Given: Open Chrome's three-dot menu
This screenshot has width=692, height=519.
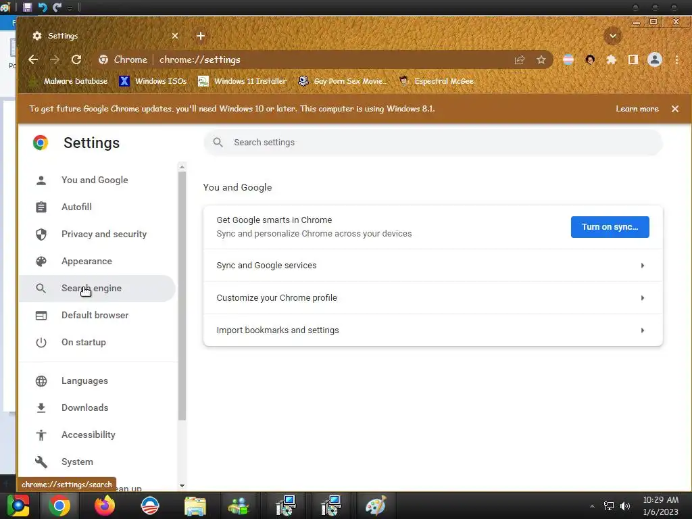Looking at the screenshot, I should [x=676, y=59].
